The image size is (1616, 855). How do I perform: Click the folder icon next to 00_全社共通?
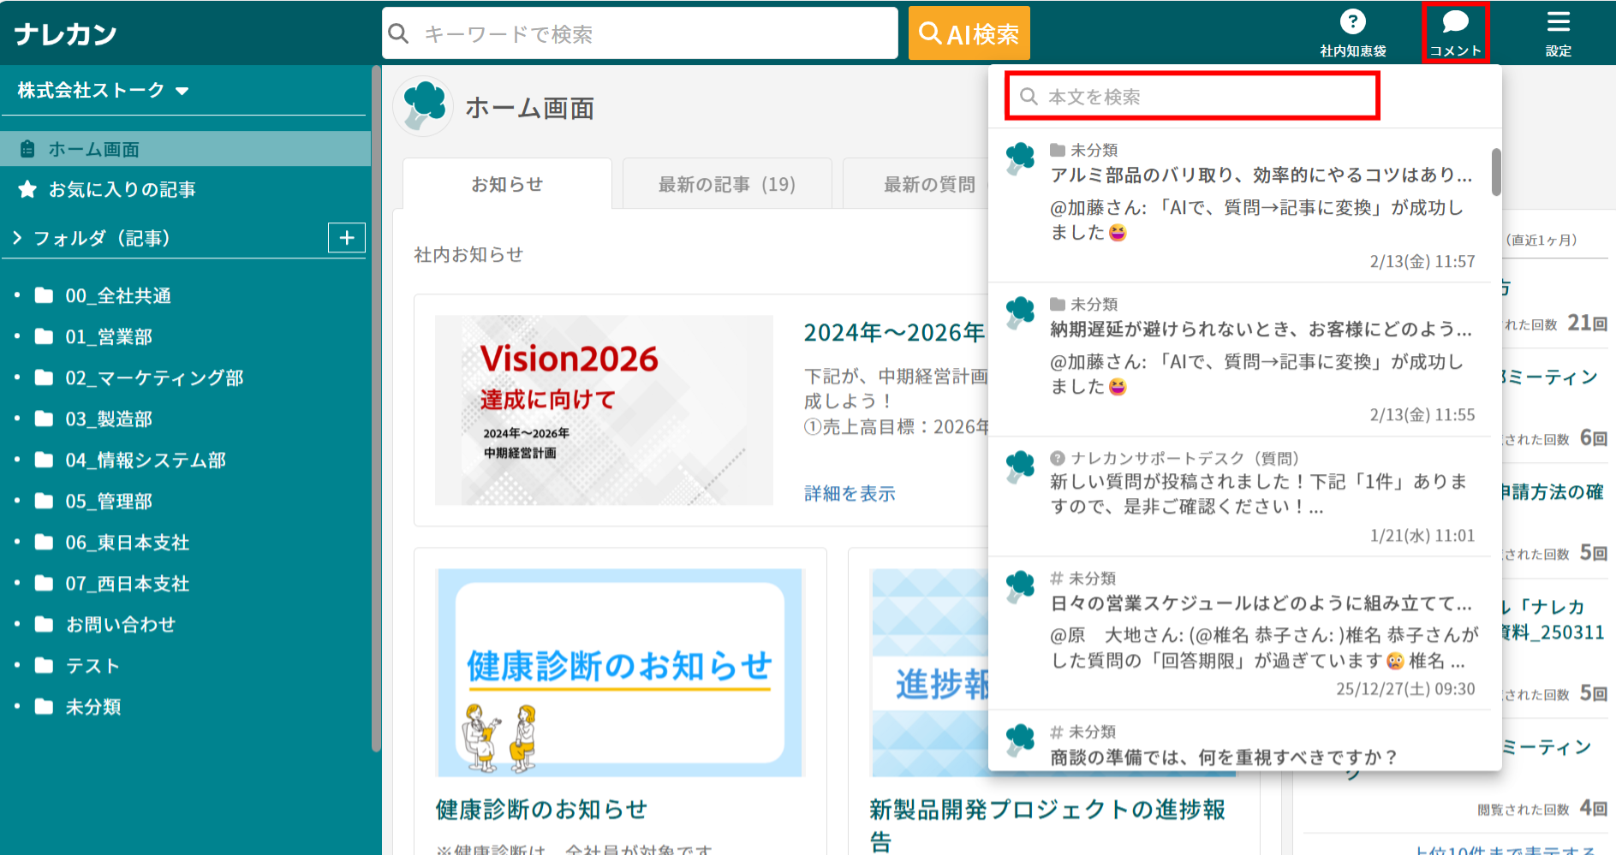[45, 295]
